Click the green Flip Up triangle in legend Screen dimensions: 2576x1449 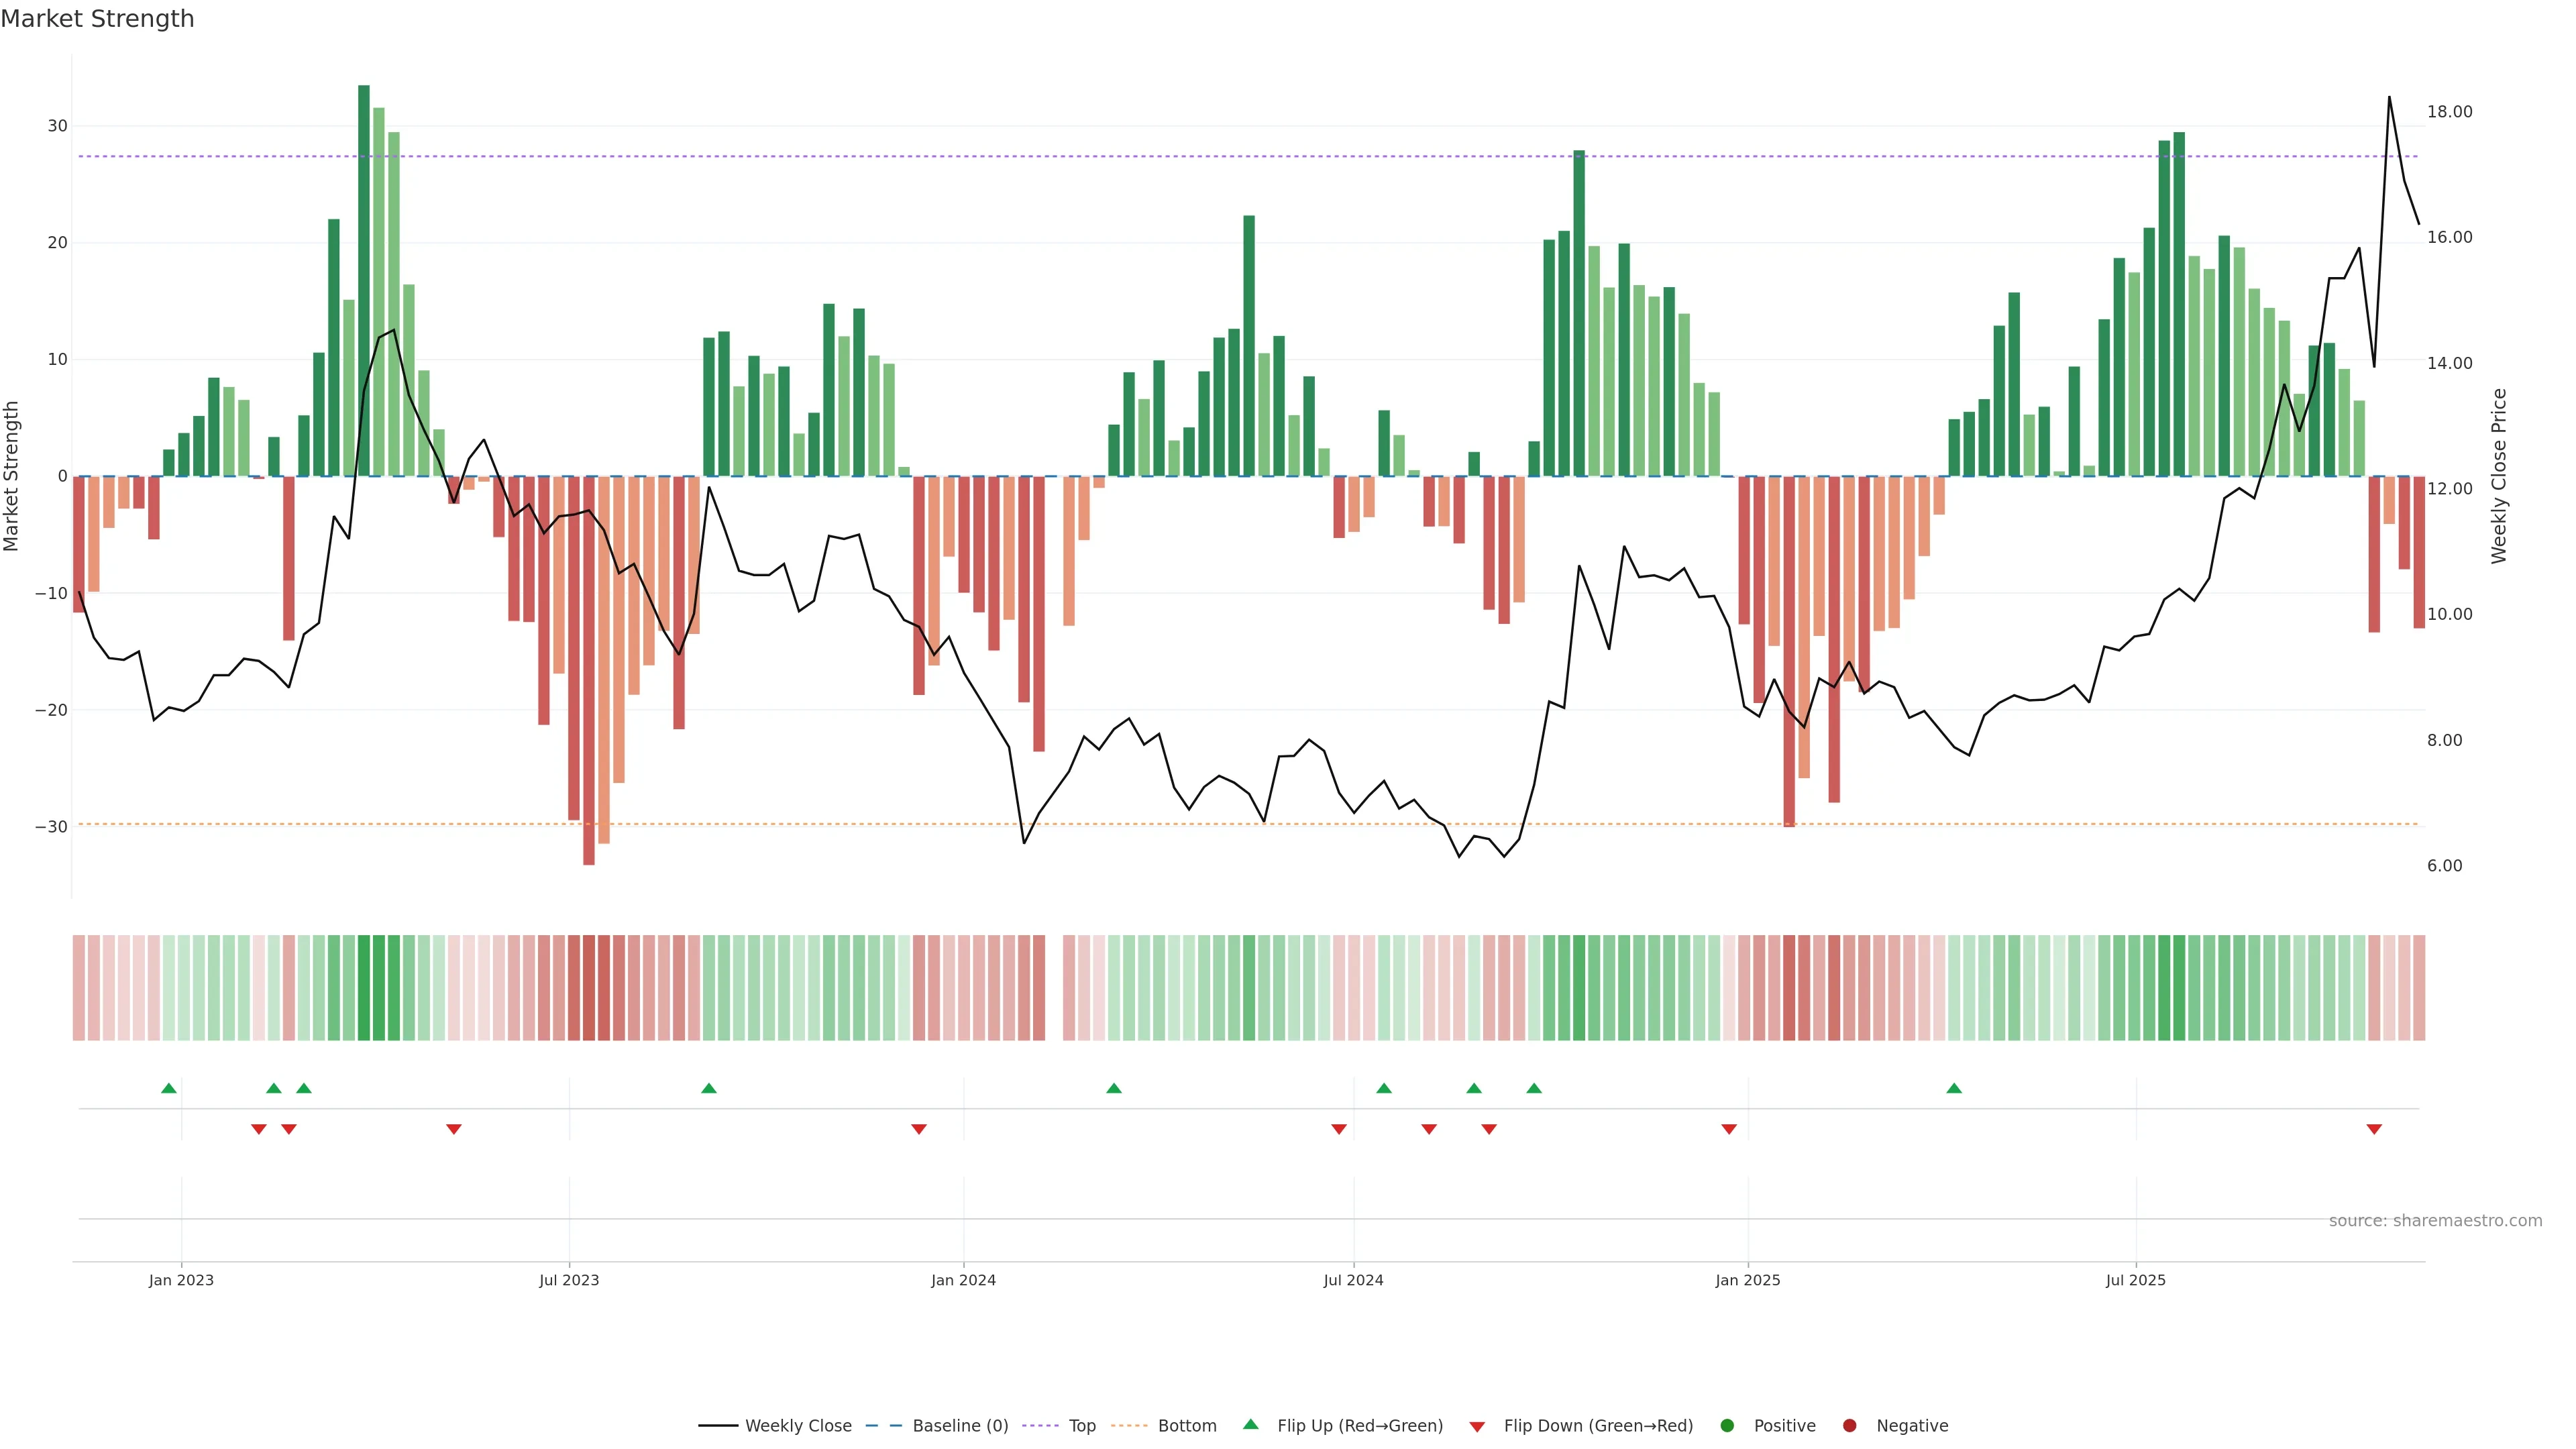coord(1250,1424)
